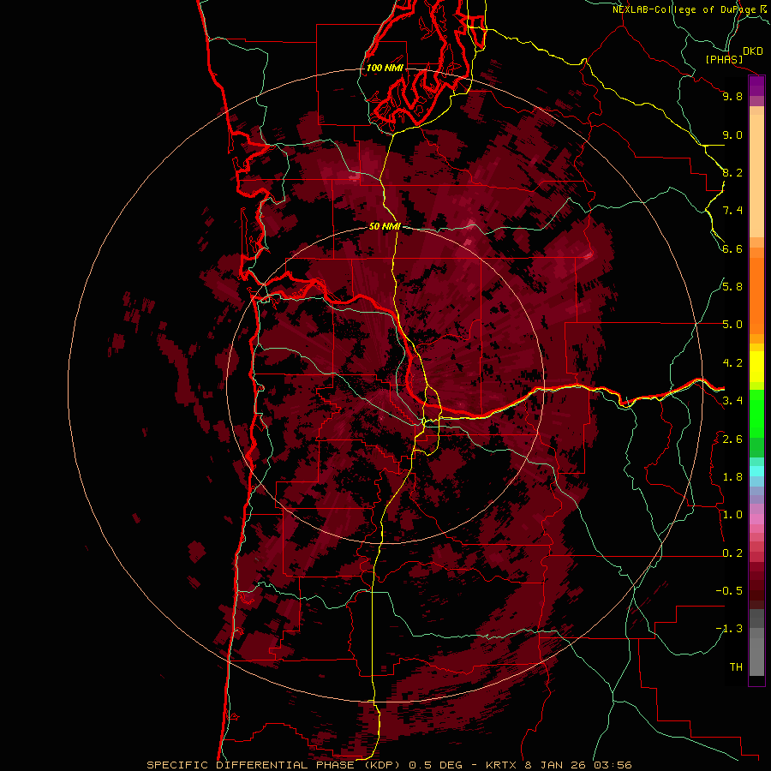This screenshot has width=771, height=771.
Task: Click the NEXLAB-College of DuPage credit text
Action: (x=685, y=9)
